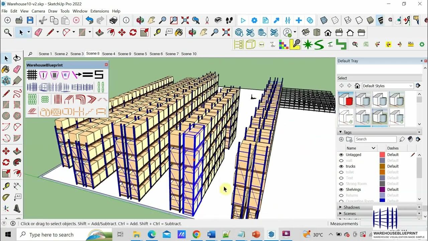This screenshot has width=428, height=241.
Task: Expand the Scenes panel
Action: click(340, 214)
